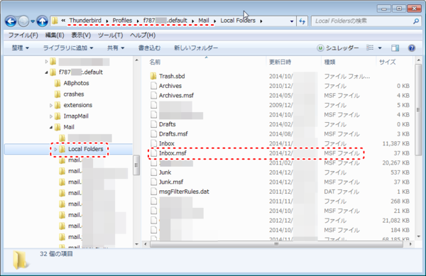Click the 新しいフォルダー button
Viewport: 426px width, 276px height.
click(x=196, y=48)
